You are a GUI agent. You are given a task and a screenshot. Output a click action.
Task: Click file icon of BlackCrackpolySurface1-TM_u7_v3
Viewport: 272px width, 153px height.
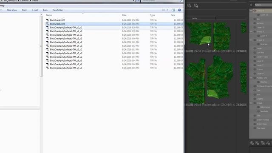click(x=48, y=68)
